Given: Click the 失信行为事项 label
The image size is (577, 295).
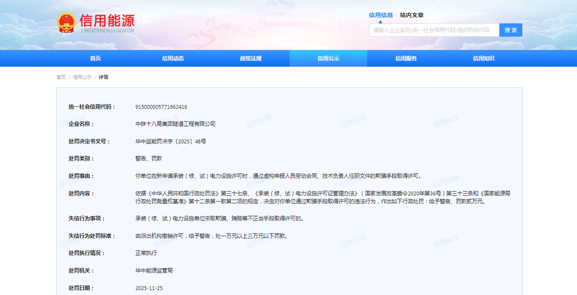Looking at the screenshot, I should pos(87,219).
